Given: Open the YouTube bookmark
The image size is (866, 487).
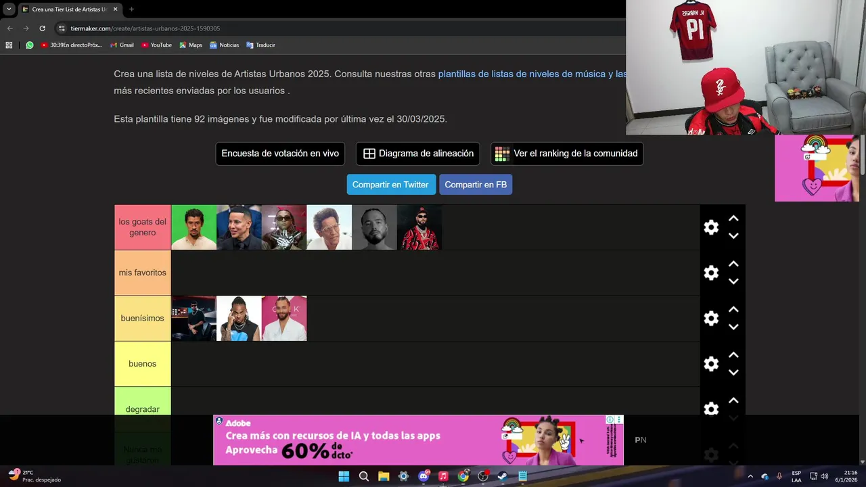Looking at the screenshot, I should (156, 45).
